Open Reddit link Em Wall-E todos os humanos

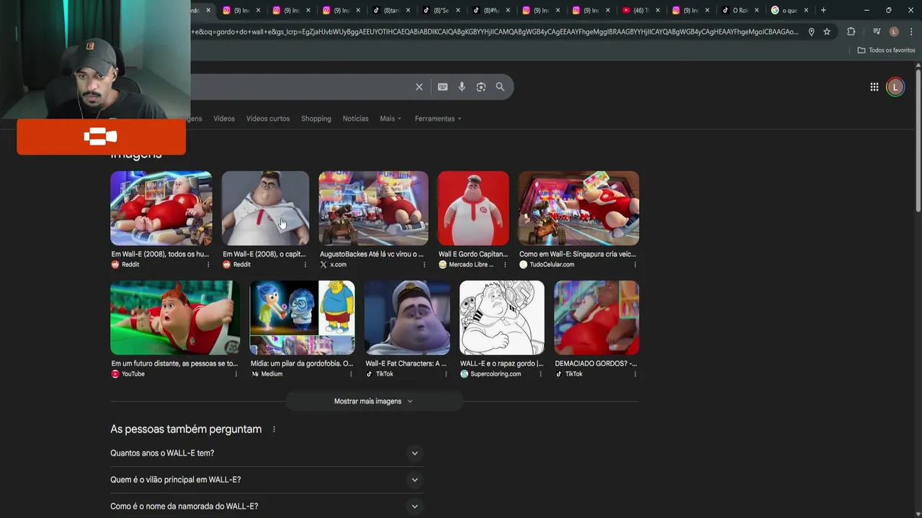pyautogui.click(x=160, y=254)
